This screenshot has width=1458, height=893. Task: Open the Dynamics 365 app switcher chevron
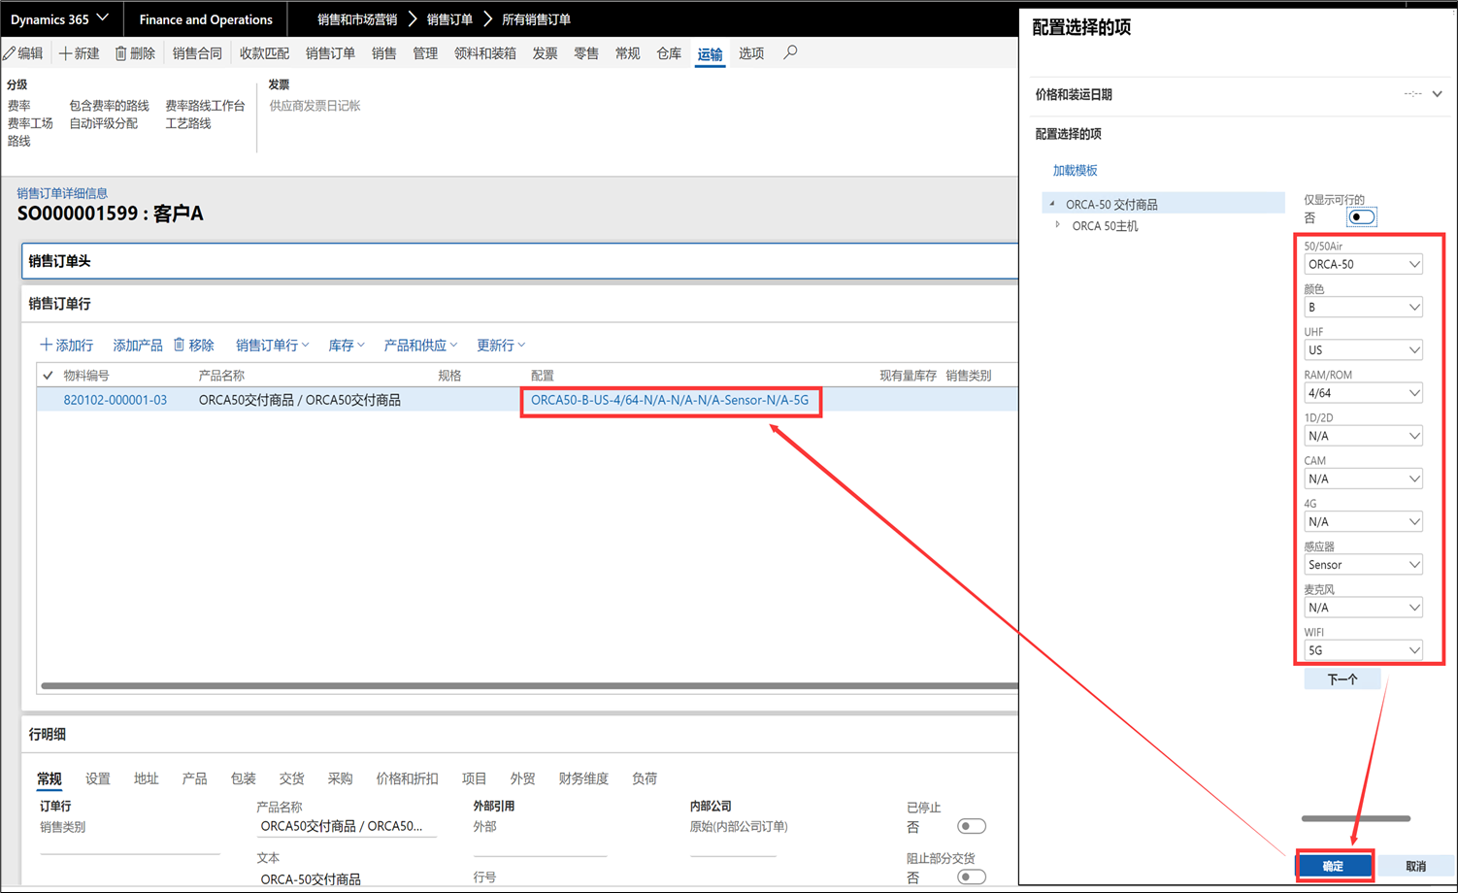click(102, 18)
